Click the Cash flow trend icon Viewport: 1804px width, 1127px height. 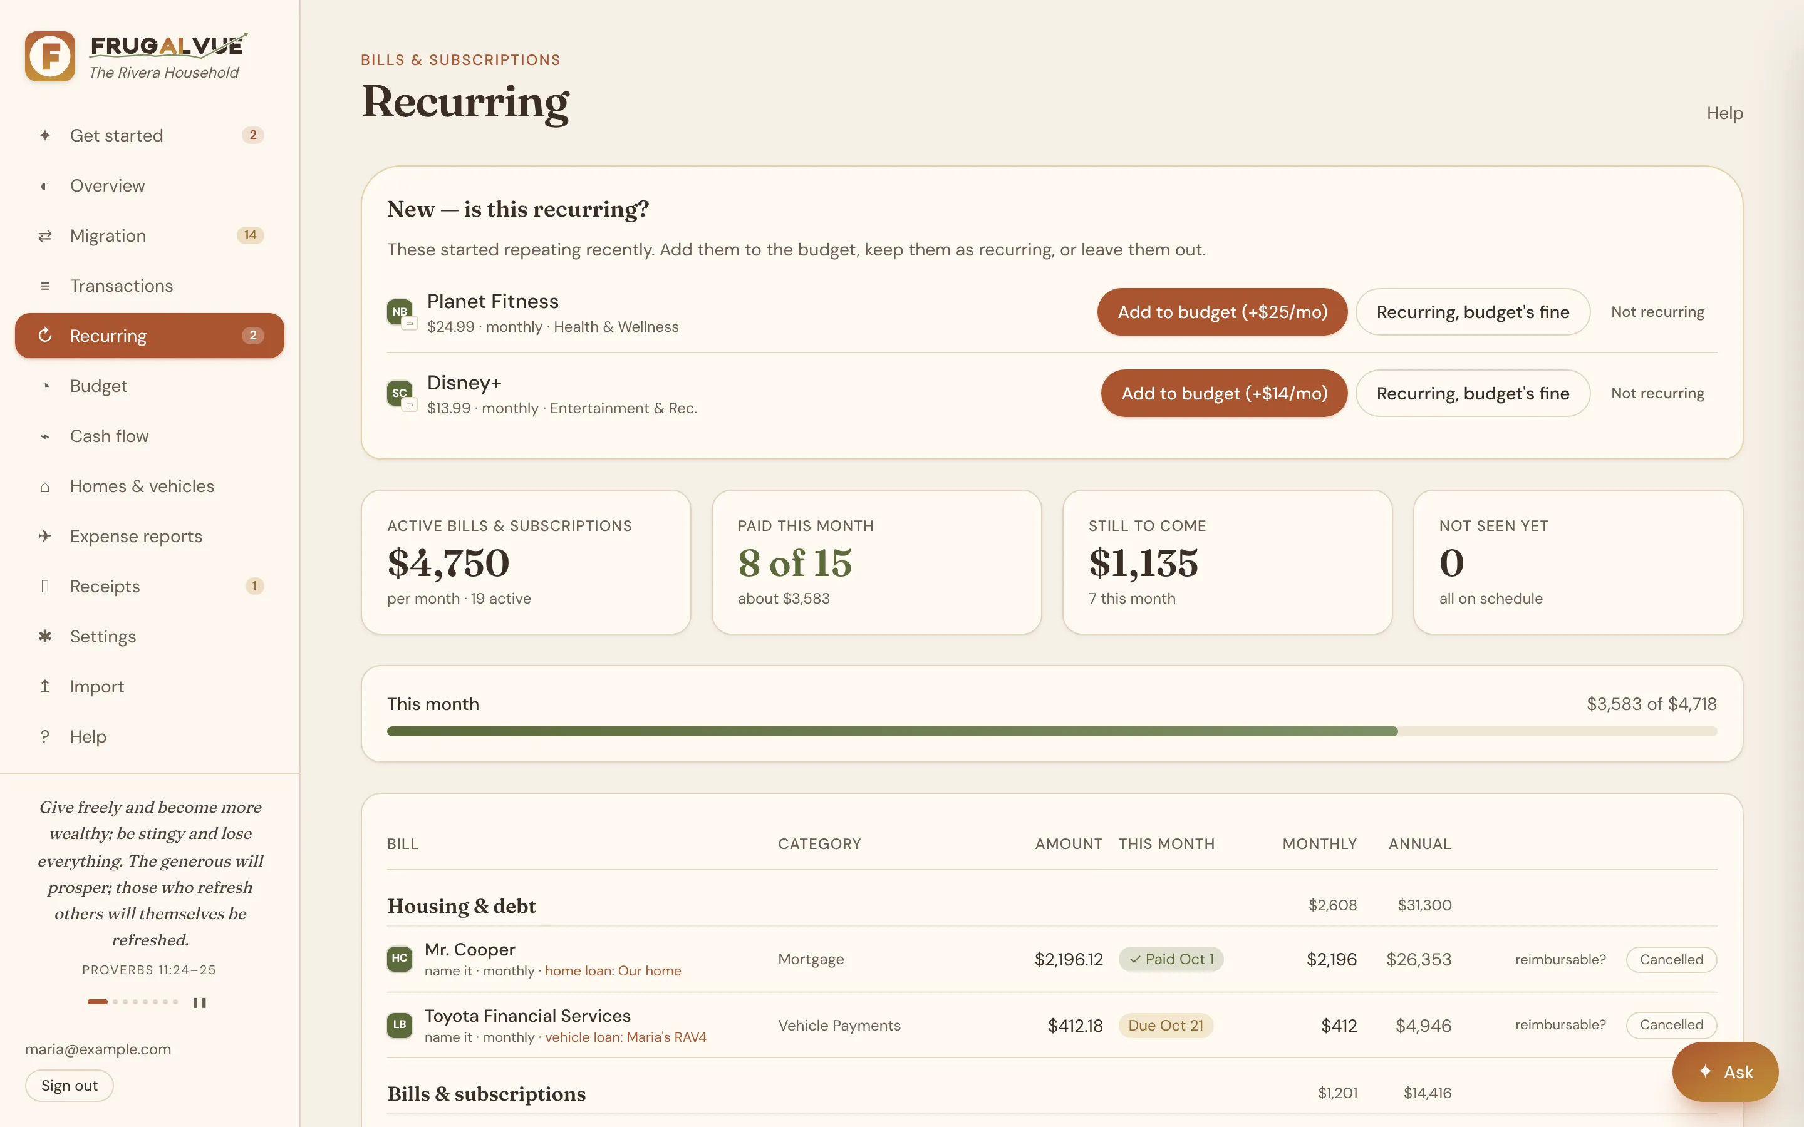(x=44, y=436)
